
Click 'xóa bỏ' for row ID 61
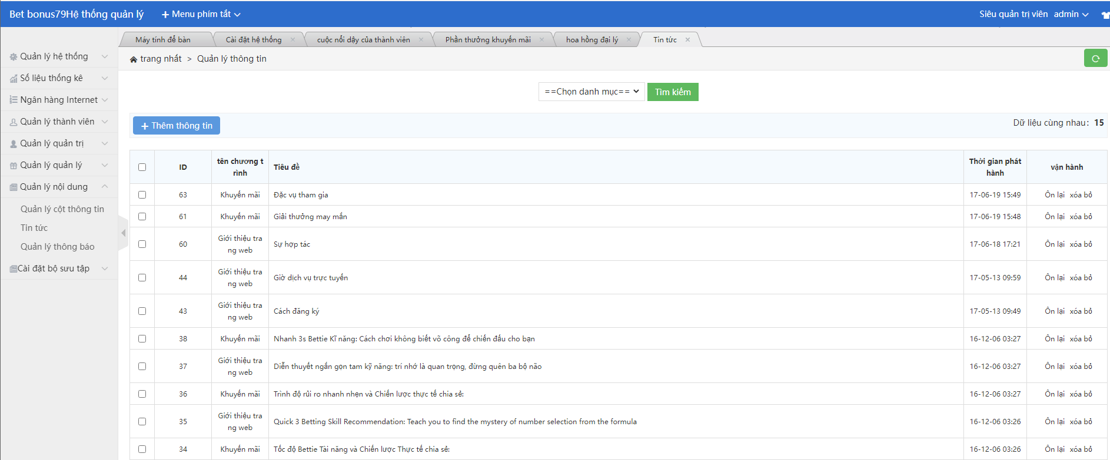(x=1081, y=217)
